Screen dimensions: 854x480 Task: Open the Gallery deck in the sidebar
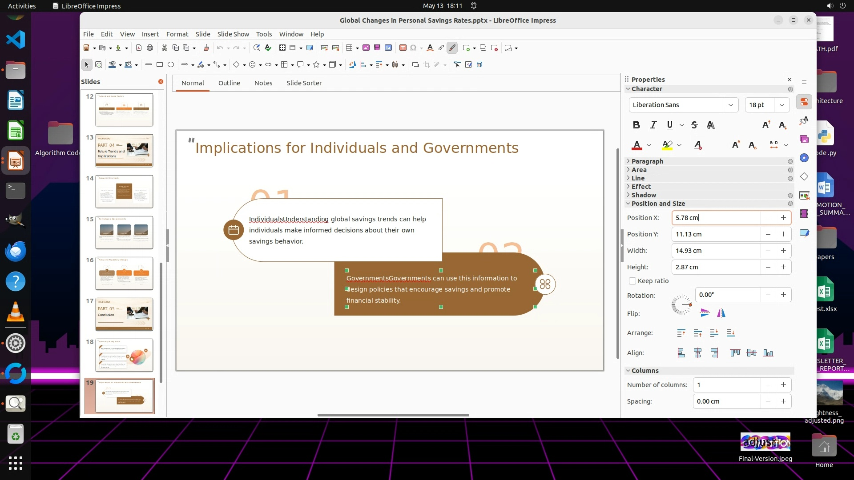click(804, 139)
